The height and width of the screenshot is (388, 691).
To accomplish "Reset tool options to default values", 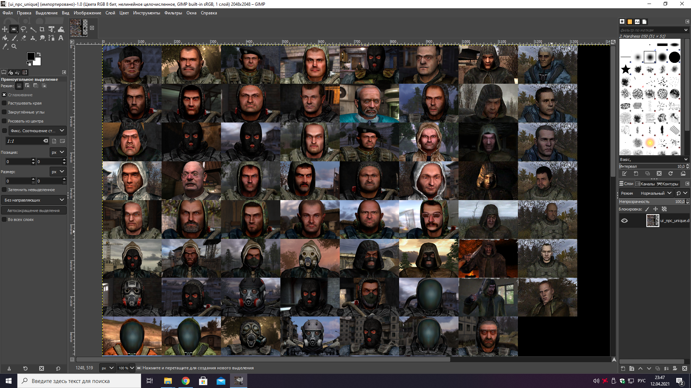I will [x=58, y=368].
